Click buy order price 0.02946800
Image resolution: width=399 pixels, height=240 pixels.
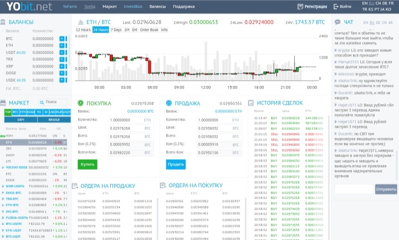click(175, 207)
